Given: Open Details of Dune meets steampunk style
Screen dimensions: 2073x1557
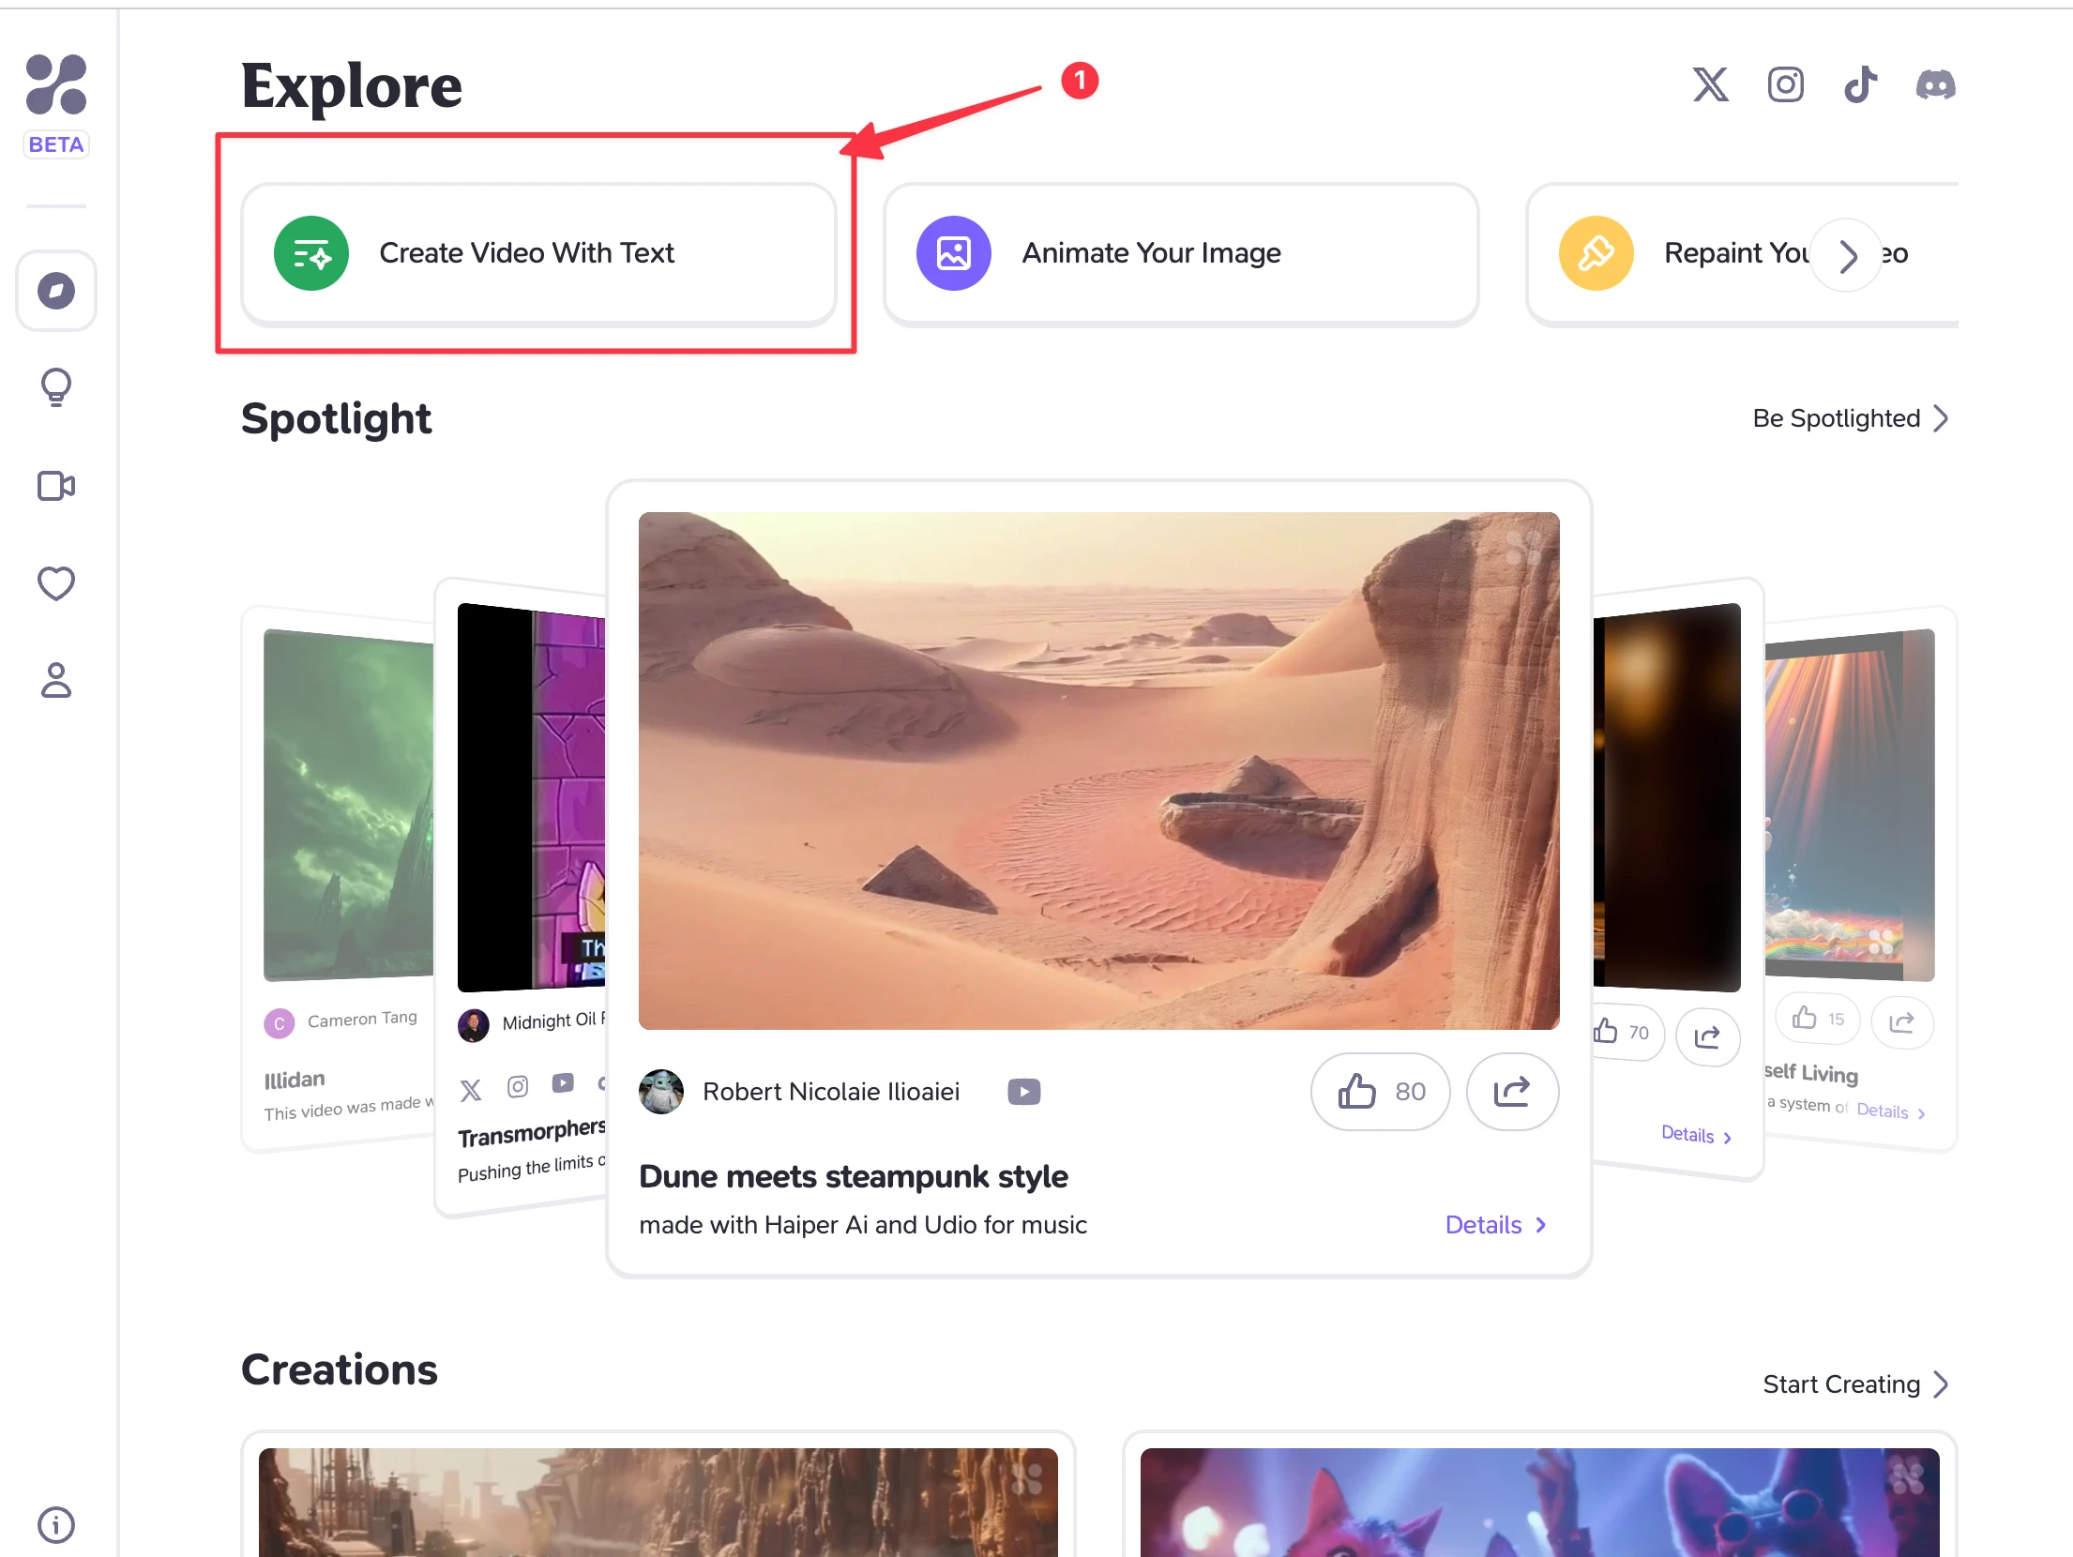Looking at the screenshot, I should [x=1496, y=1225].
